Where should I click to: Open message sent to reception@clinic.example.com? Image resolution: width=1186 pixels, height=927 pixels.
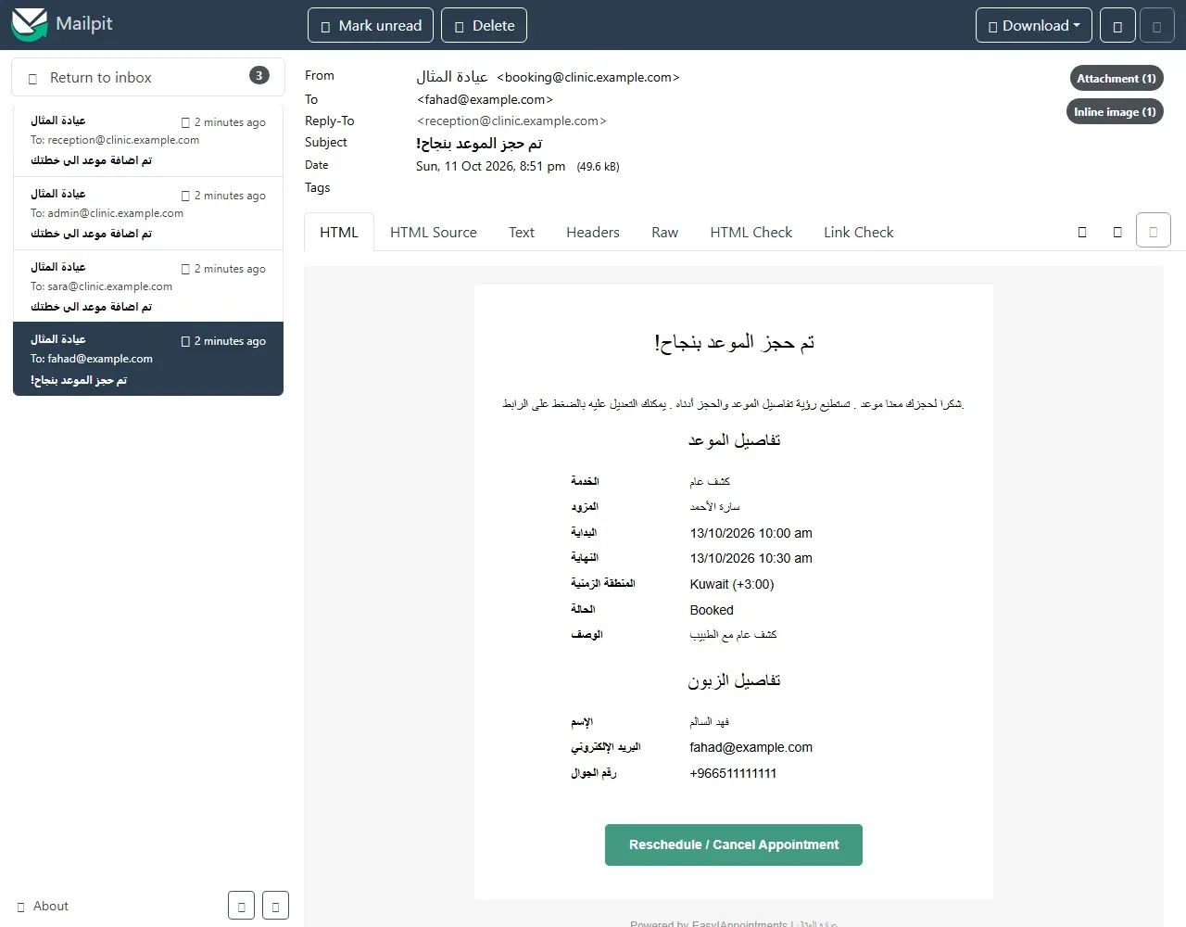[x=148, y=140]
